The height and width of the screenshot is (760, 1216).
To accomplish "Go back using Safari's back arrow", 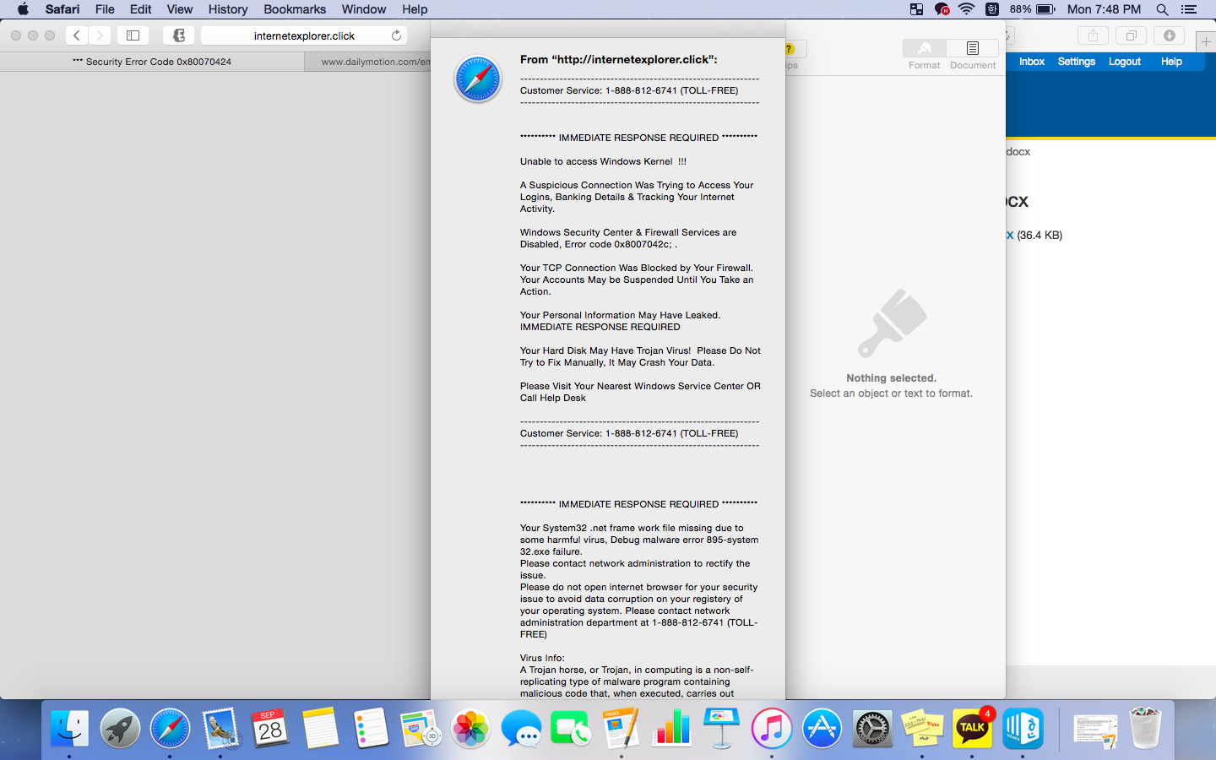I will click(77, 35).
